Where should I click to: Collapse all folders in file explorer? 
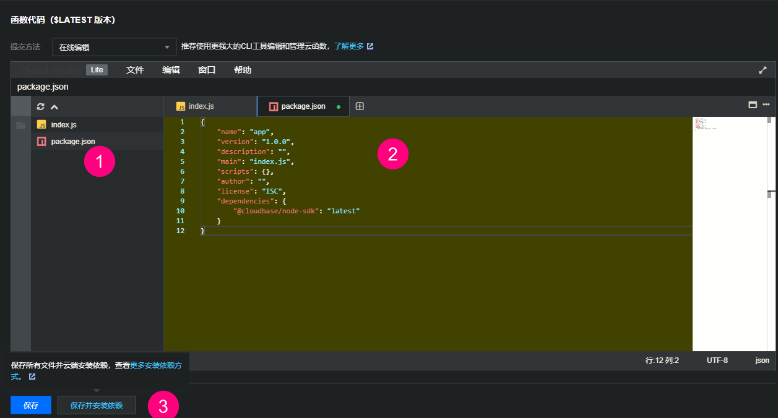(x=54, y=106)
